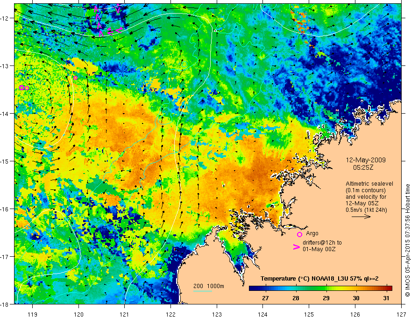Click the "Temperature (°C) NOAA18_L3U 57% ql>=2" title
The image size is (411, 318).
[x=319, y=279]
